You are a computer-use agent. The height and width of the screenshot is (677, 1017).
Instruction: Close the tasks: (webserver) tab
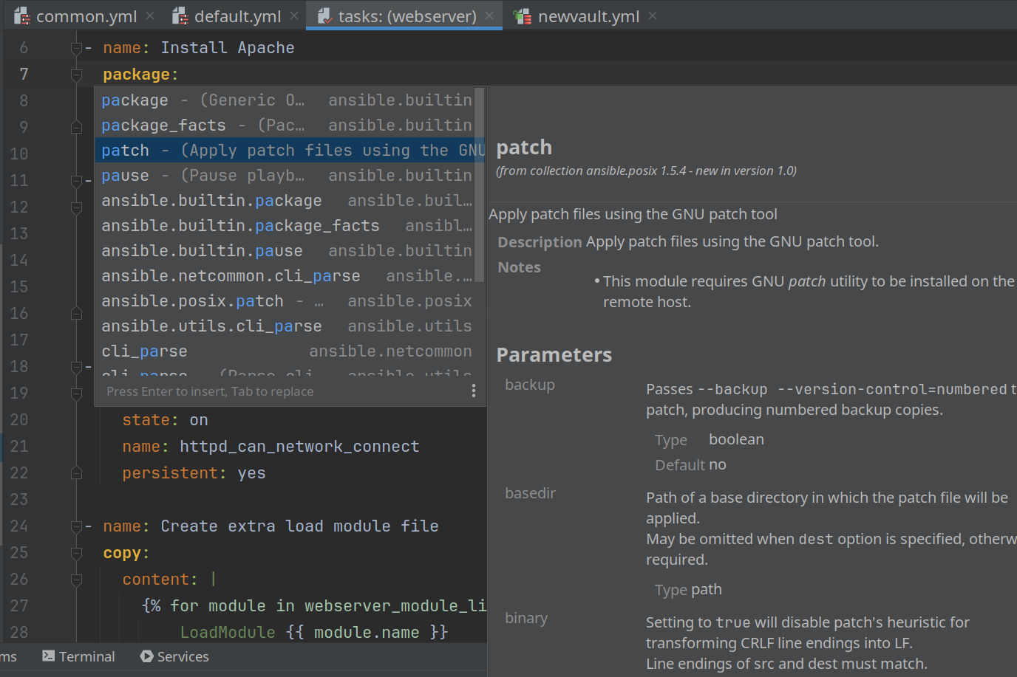click(x=489, y=16)
